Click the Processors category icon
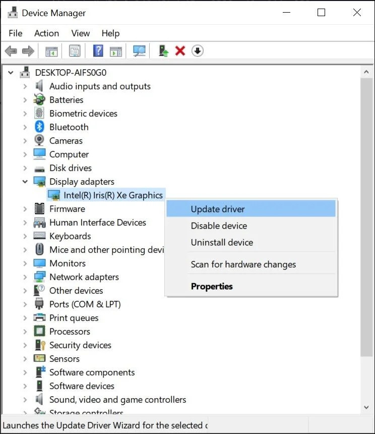375x434 pixels. 39,332
